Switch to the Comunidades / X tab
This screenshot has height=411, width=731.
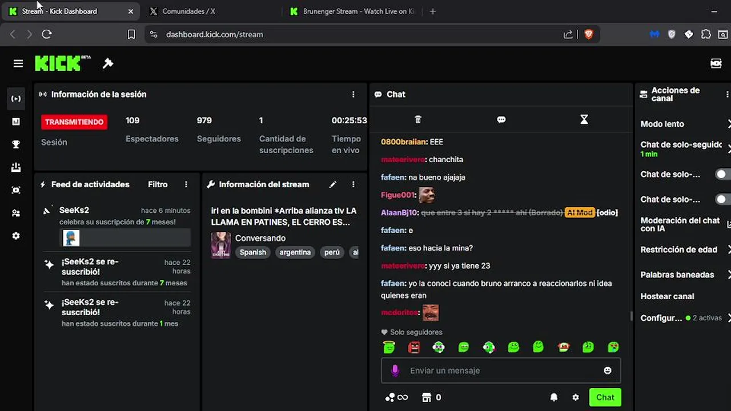click(x=210, y=11)
